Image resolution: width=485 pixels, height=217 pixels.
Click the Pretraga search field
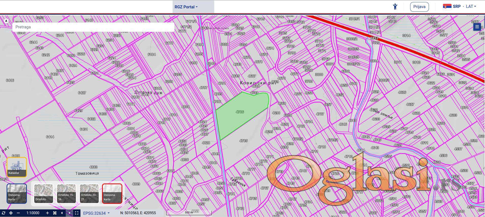[93, 27]
